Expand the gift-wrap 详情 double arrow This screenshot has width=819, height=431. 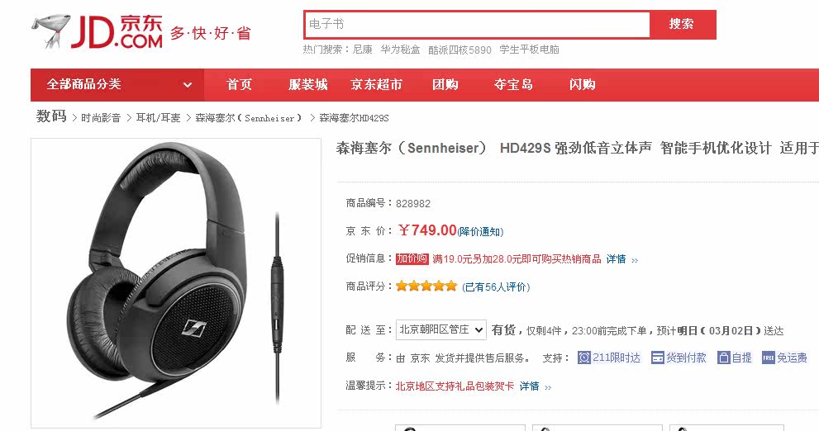coord(548,387)
